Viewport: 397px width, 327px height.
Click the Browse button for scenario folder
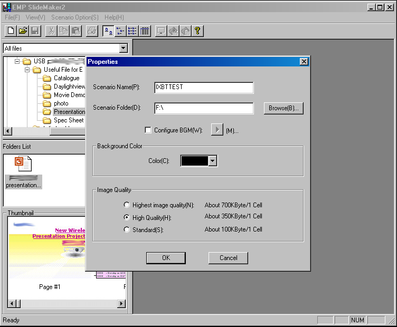(283, 108)
